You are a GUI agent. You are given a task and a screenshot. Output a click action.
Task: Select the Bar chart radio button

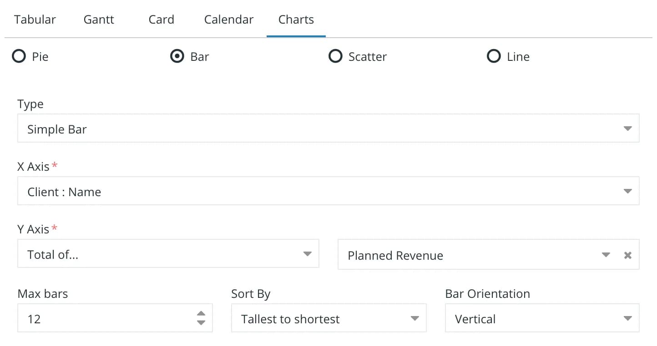(x=177, y=56)
